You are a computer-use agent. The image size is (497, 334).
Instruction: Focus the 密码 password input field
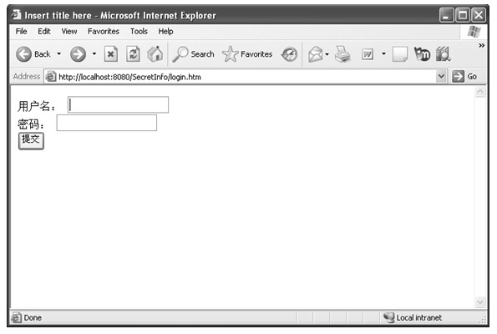[107, 123]
